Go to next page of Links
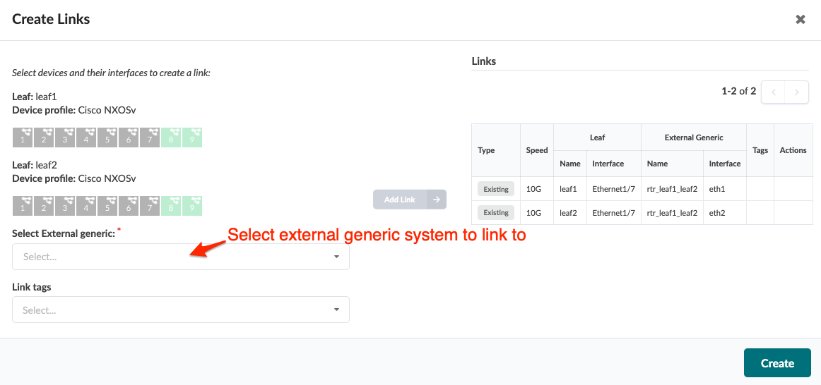 [797, 92]
